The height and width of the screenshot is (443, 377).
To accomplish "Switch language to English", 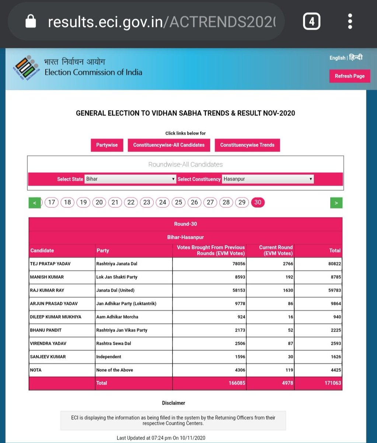I will tap(337, 58).
